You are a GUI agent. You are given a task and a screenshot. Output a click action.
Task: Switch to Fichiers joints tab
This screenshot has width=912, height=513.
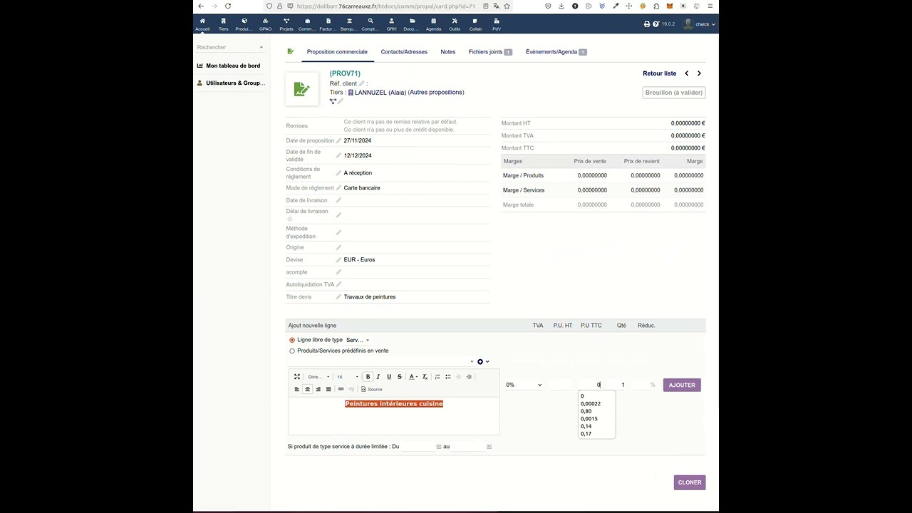pos(490,52)
